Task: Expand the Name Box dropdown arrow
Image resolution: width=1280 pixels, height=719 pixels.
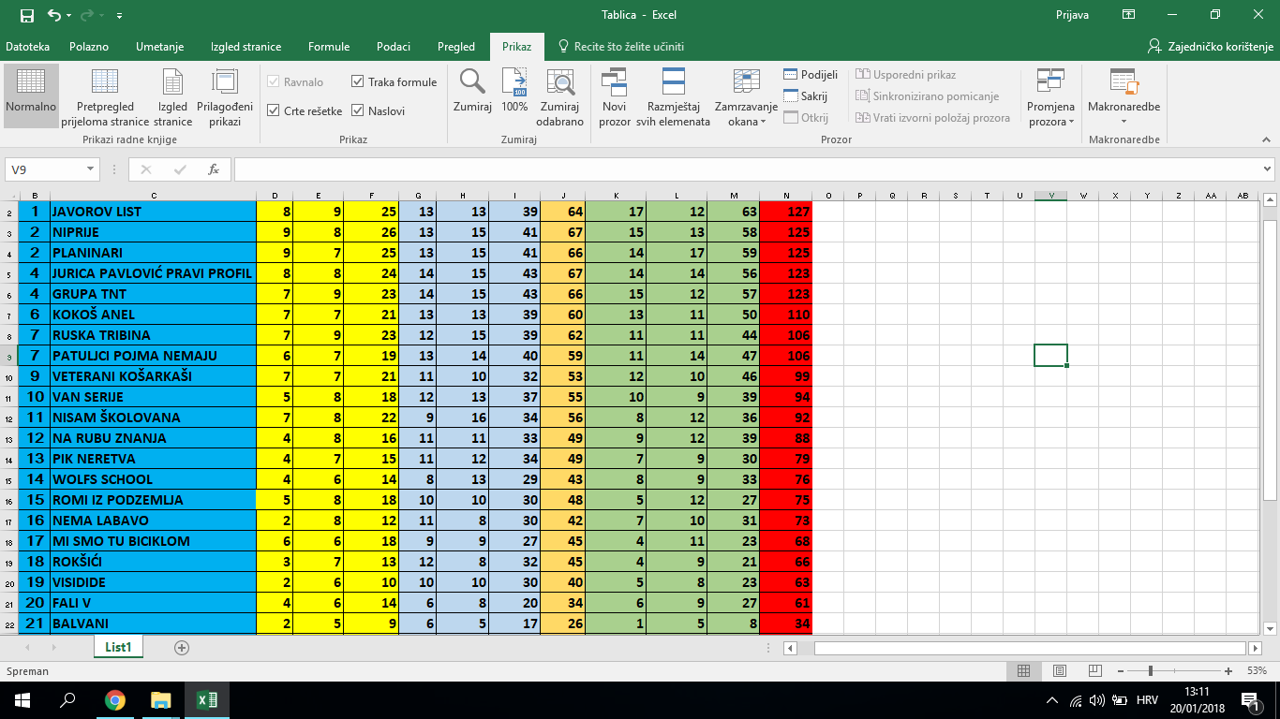Action: pos(91,169)
